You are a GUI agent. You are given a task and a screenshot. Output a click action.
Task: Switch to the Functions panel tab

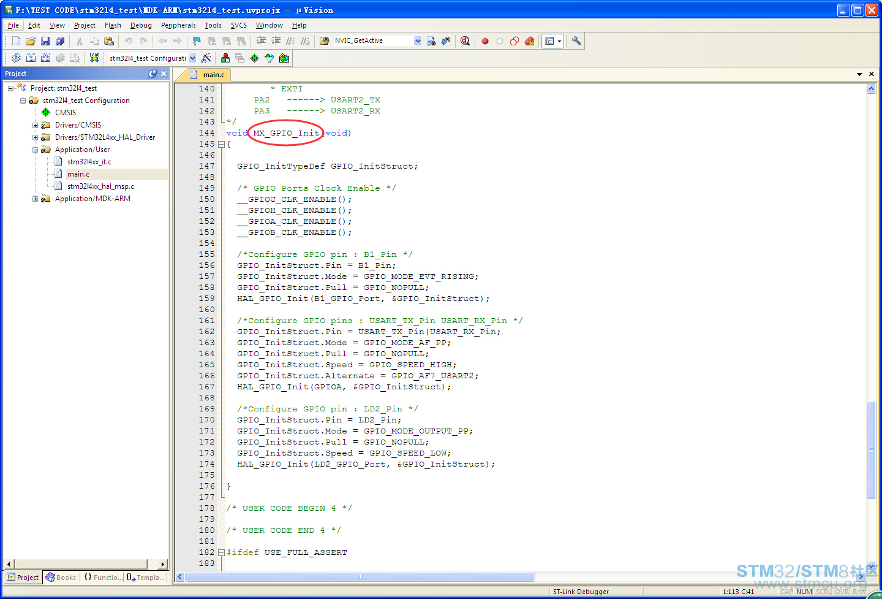[103, 578]
